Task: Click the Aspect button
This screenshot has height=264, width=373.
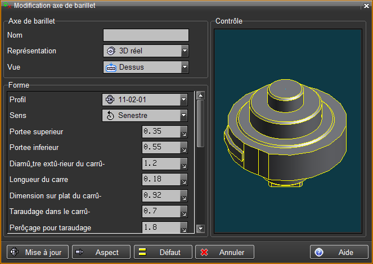Action: pyautogui.click(x=101, y=252)
